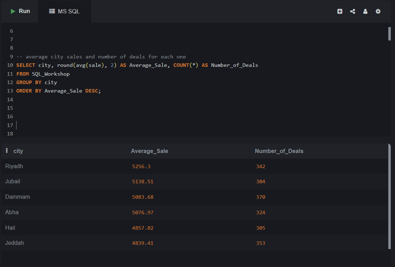
Task: Click line number 13 in the gutter
Action: point(10,91)
